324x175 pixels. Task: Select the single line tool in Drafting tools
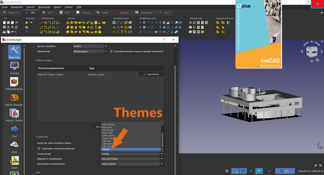coord(41,27)
